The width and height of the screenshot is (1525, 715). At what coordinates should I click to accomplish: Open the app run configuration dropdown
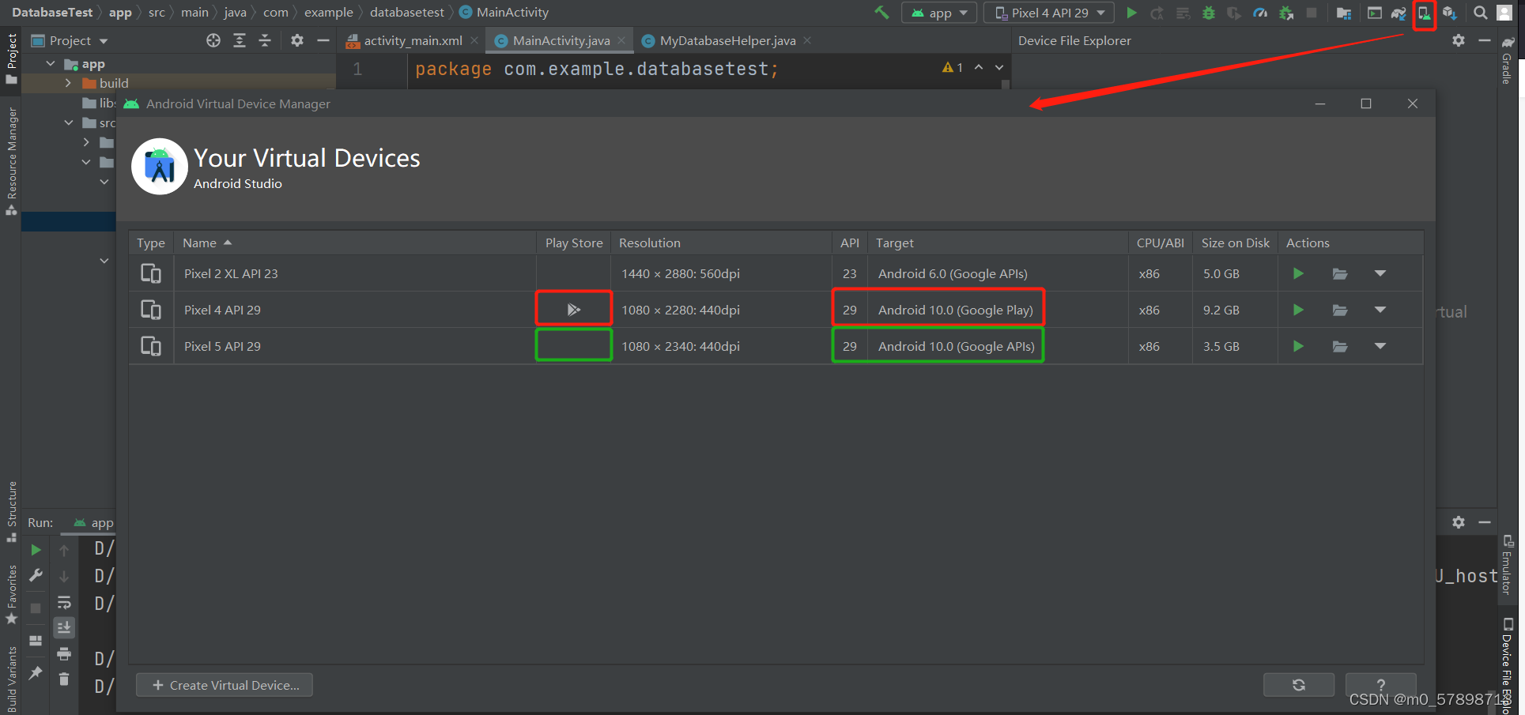tap(939, 13)
